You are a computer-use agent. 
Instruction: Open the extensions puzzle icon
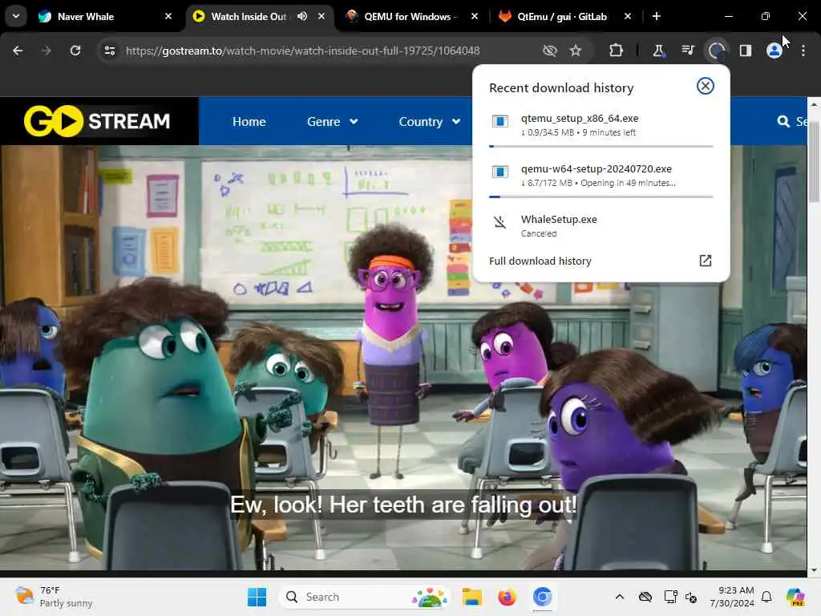617,51
